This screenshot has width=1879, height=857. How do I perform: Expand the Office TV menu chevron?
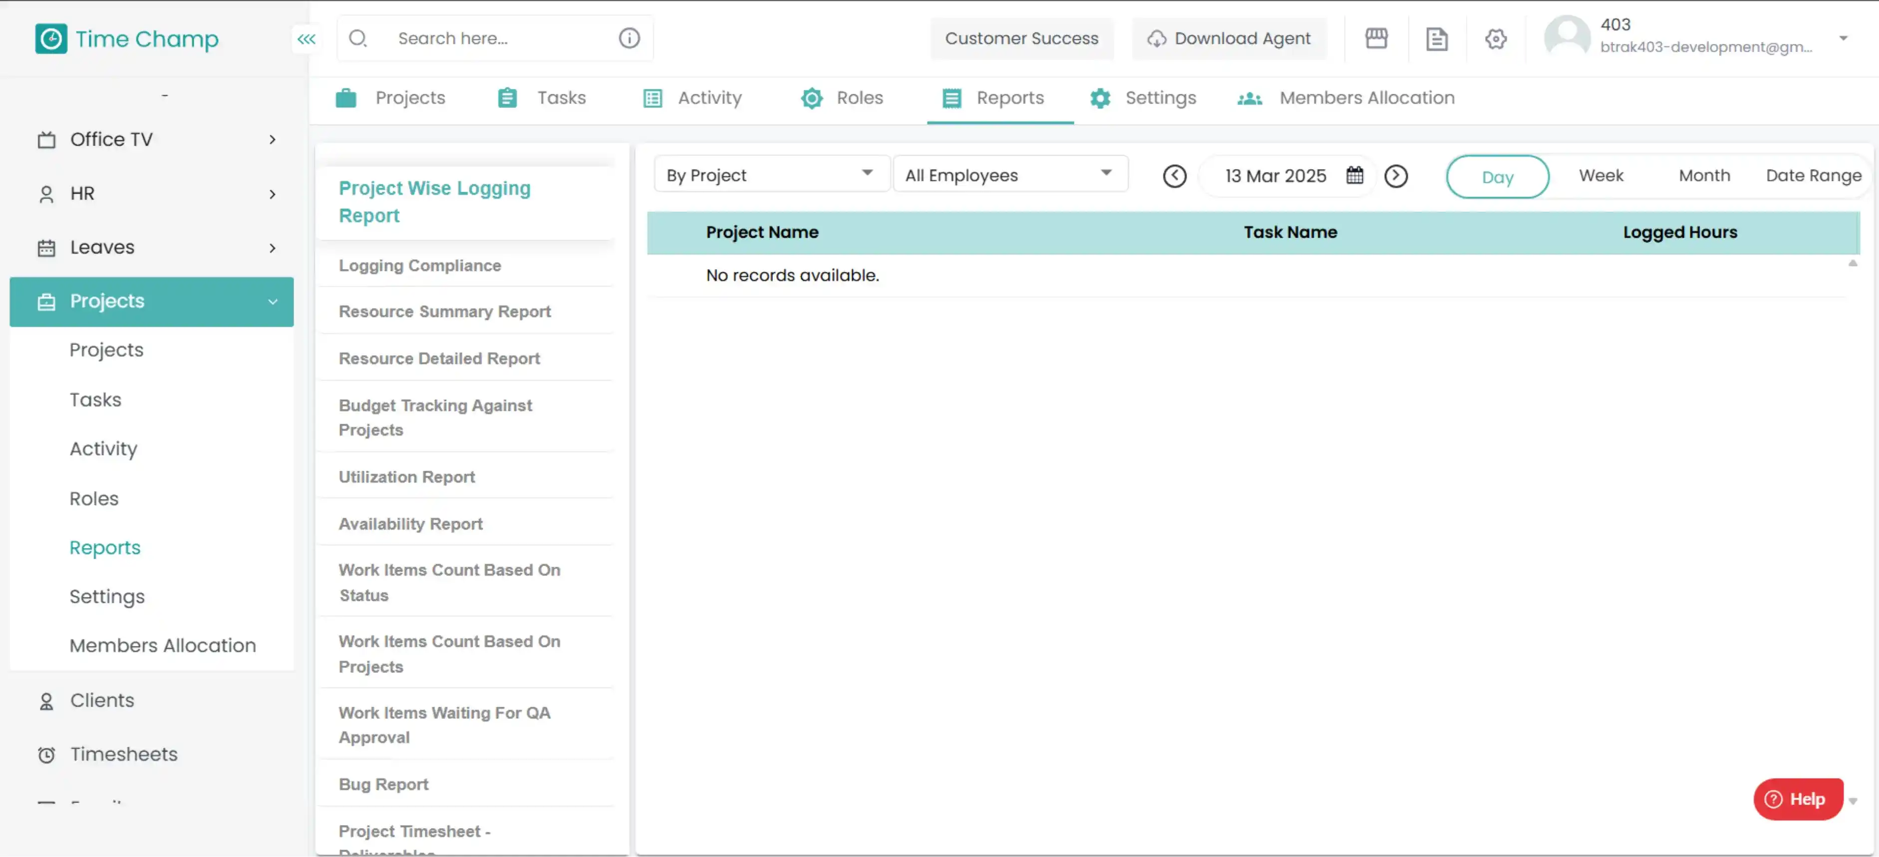coord(272,139)
